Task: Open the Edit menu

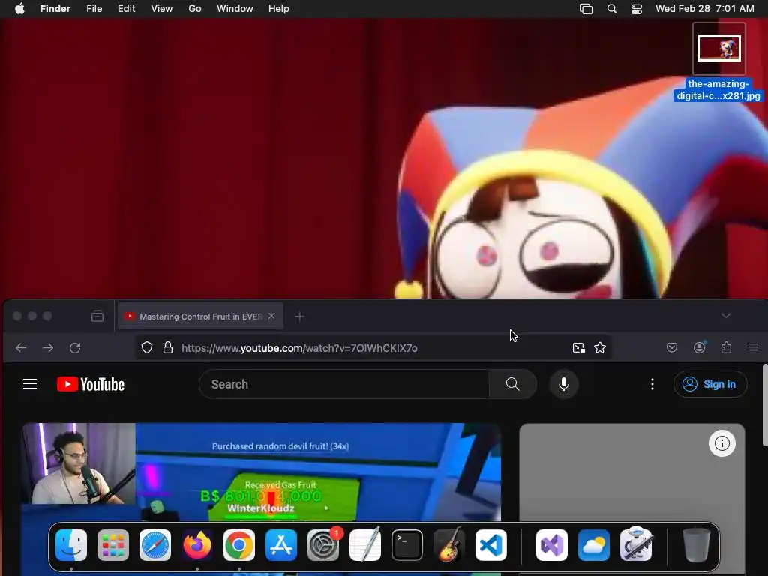Action: coord(126,9)
